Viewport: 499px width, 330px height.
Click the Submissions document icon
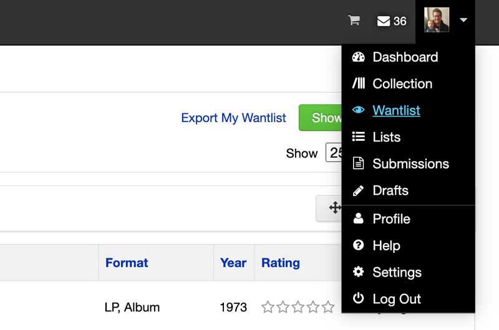pos(358,164)
